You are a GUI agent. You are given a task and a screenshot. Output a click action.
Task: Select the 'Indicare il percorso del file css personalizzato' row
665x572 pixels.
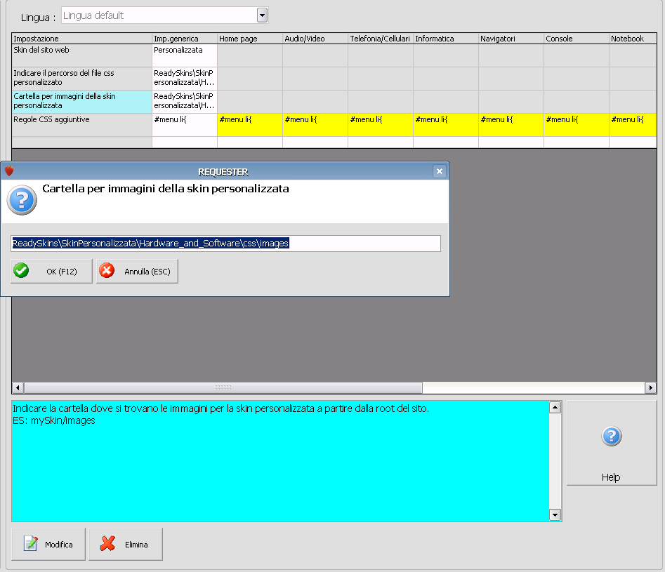82,79
